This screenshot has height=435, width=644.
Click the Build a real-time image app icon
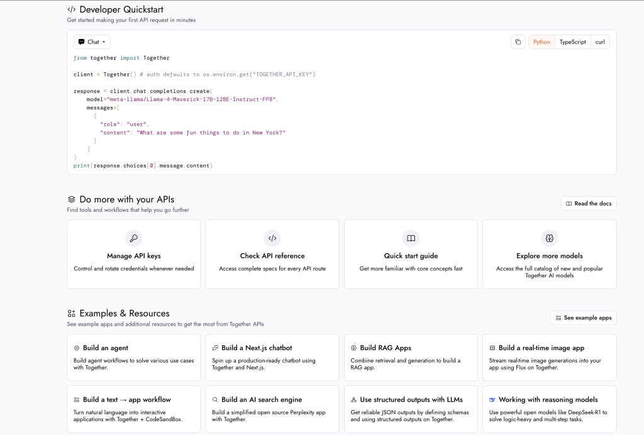coord(492,348)
